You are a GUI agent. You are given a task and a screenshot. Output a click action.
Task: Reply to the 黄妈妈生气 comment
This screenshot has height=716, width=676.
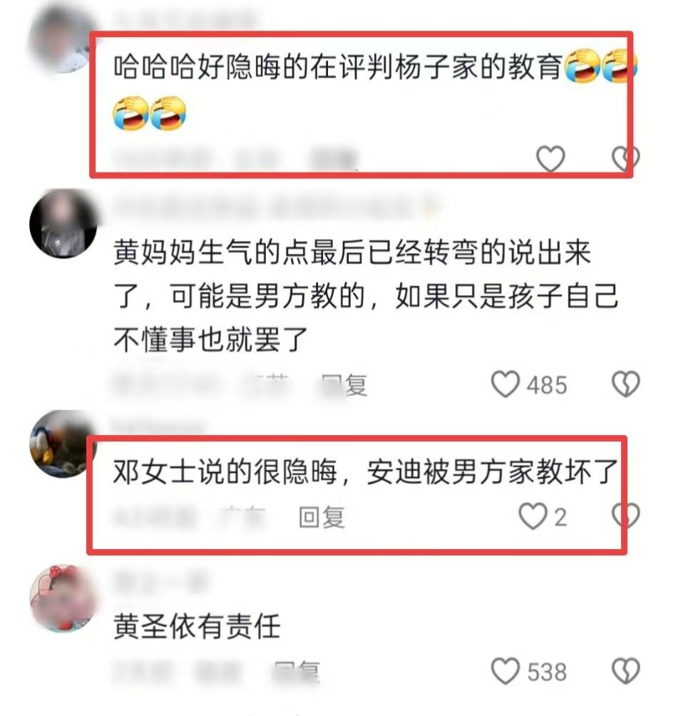(x=344, y=385)
